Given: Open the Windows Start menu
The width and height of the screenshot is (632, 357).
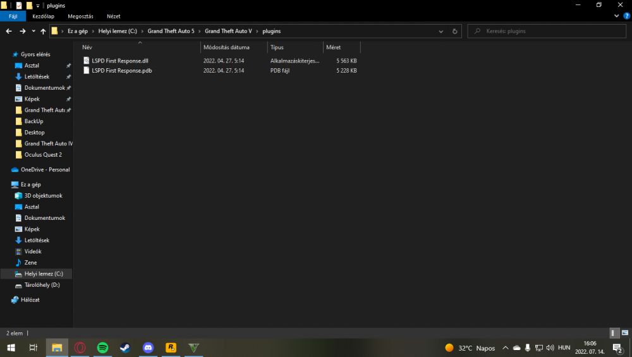Looking at the screenshot, I should (x=11, y=348).
